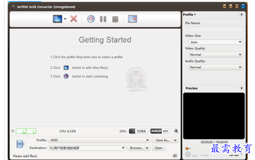Image resolution: width=255 pixels, height=160 pixels.
Task: Open the Browse dropdown arrow
Action: [x=147, y=148]
